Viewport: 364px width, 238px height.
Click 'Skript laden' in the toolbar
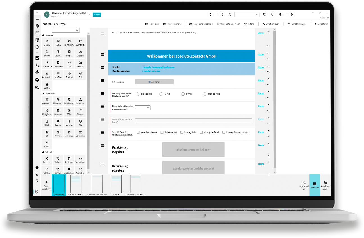(x=152, y=24)
